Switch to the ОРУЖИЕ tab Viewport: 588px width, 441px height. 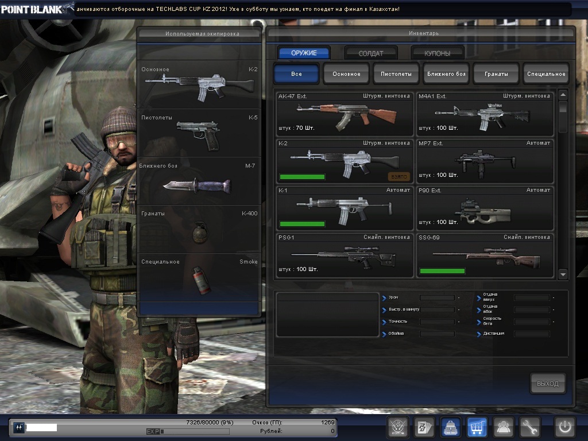(304, 53)
